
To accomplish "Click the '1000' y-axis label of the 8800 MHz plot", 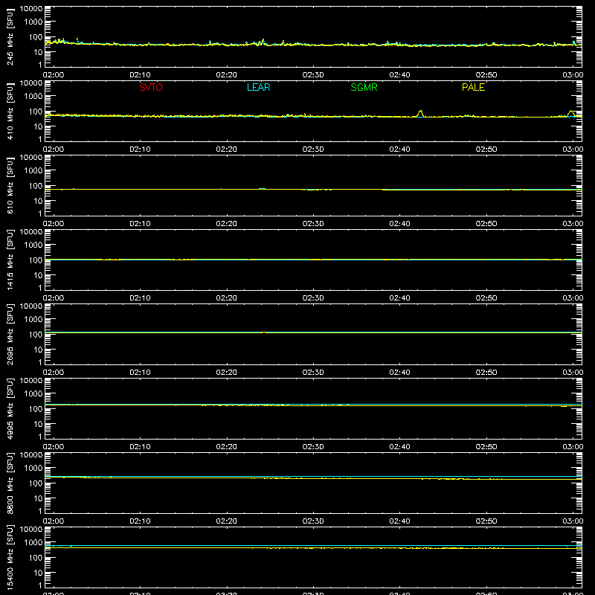I will coord(33,469).
